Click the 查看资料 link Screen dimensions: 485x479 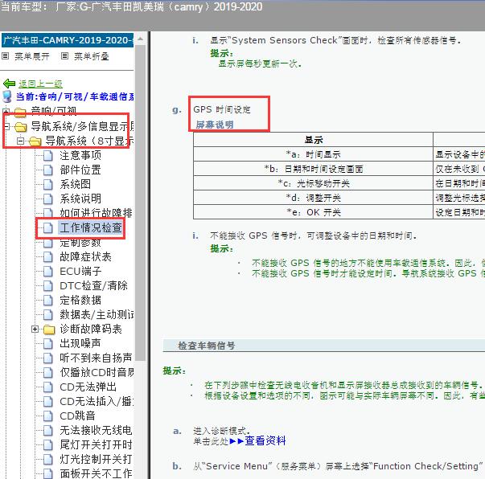coord(265,440)
